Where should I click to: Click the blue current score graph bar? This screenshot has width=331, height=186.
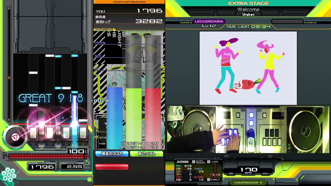coord(115,118)
